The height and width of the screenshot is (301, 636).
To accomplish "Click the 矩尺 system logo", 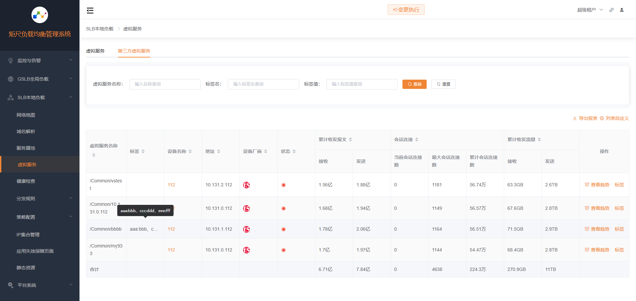I will click(40, 15).
